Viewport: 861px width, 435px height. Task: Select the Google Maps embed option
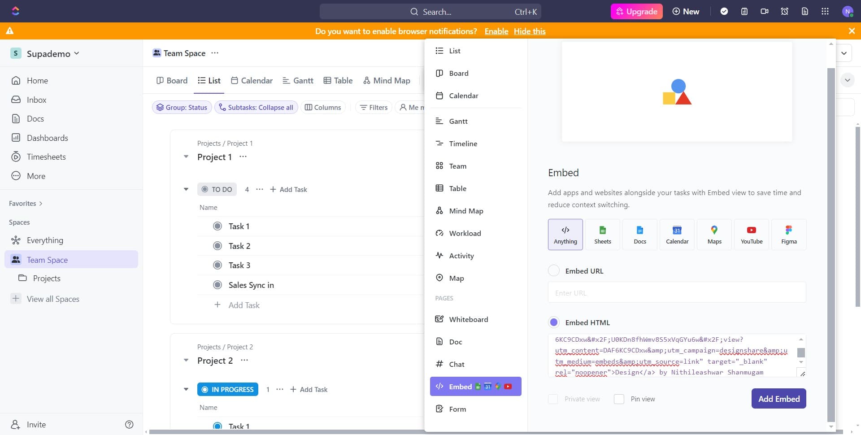(x=714, y=234)
